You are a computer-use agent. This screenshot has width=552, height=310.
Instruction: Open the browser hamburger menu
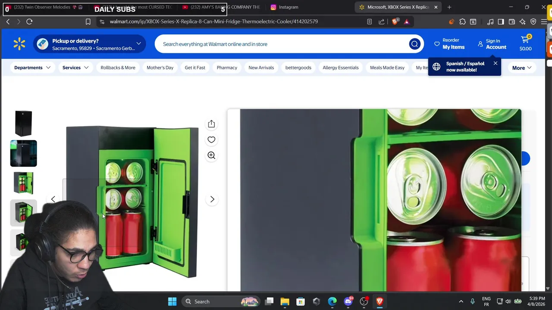tap(544, 22)
